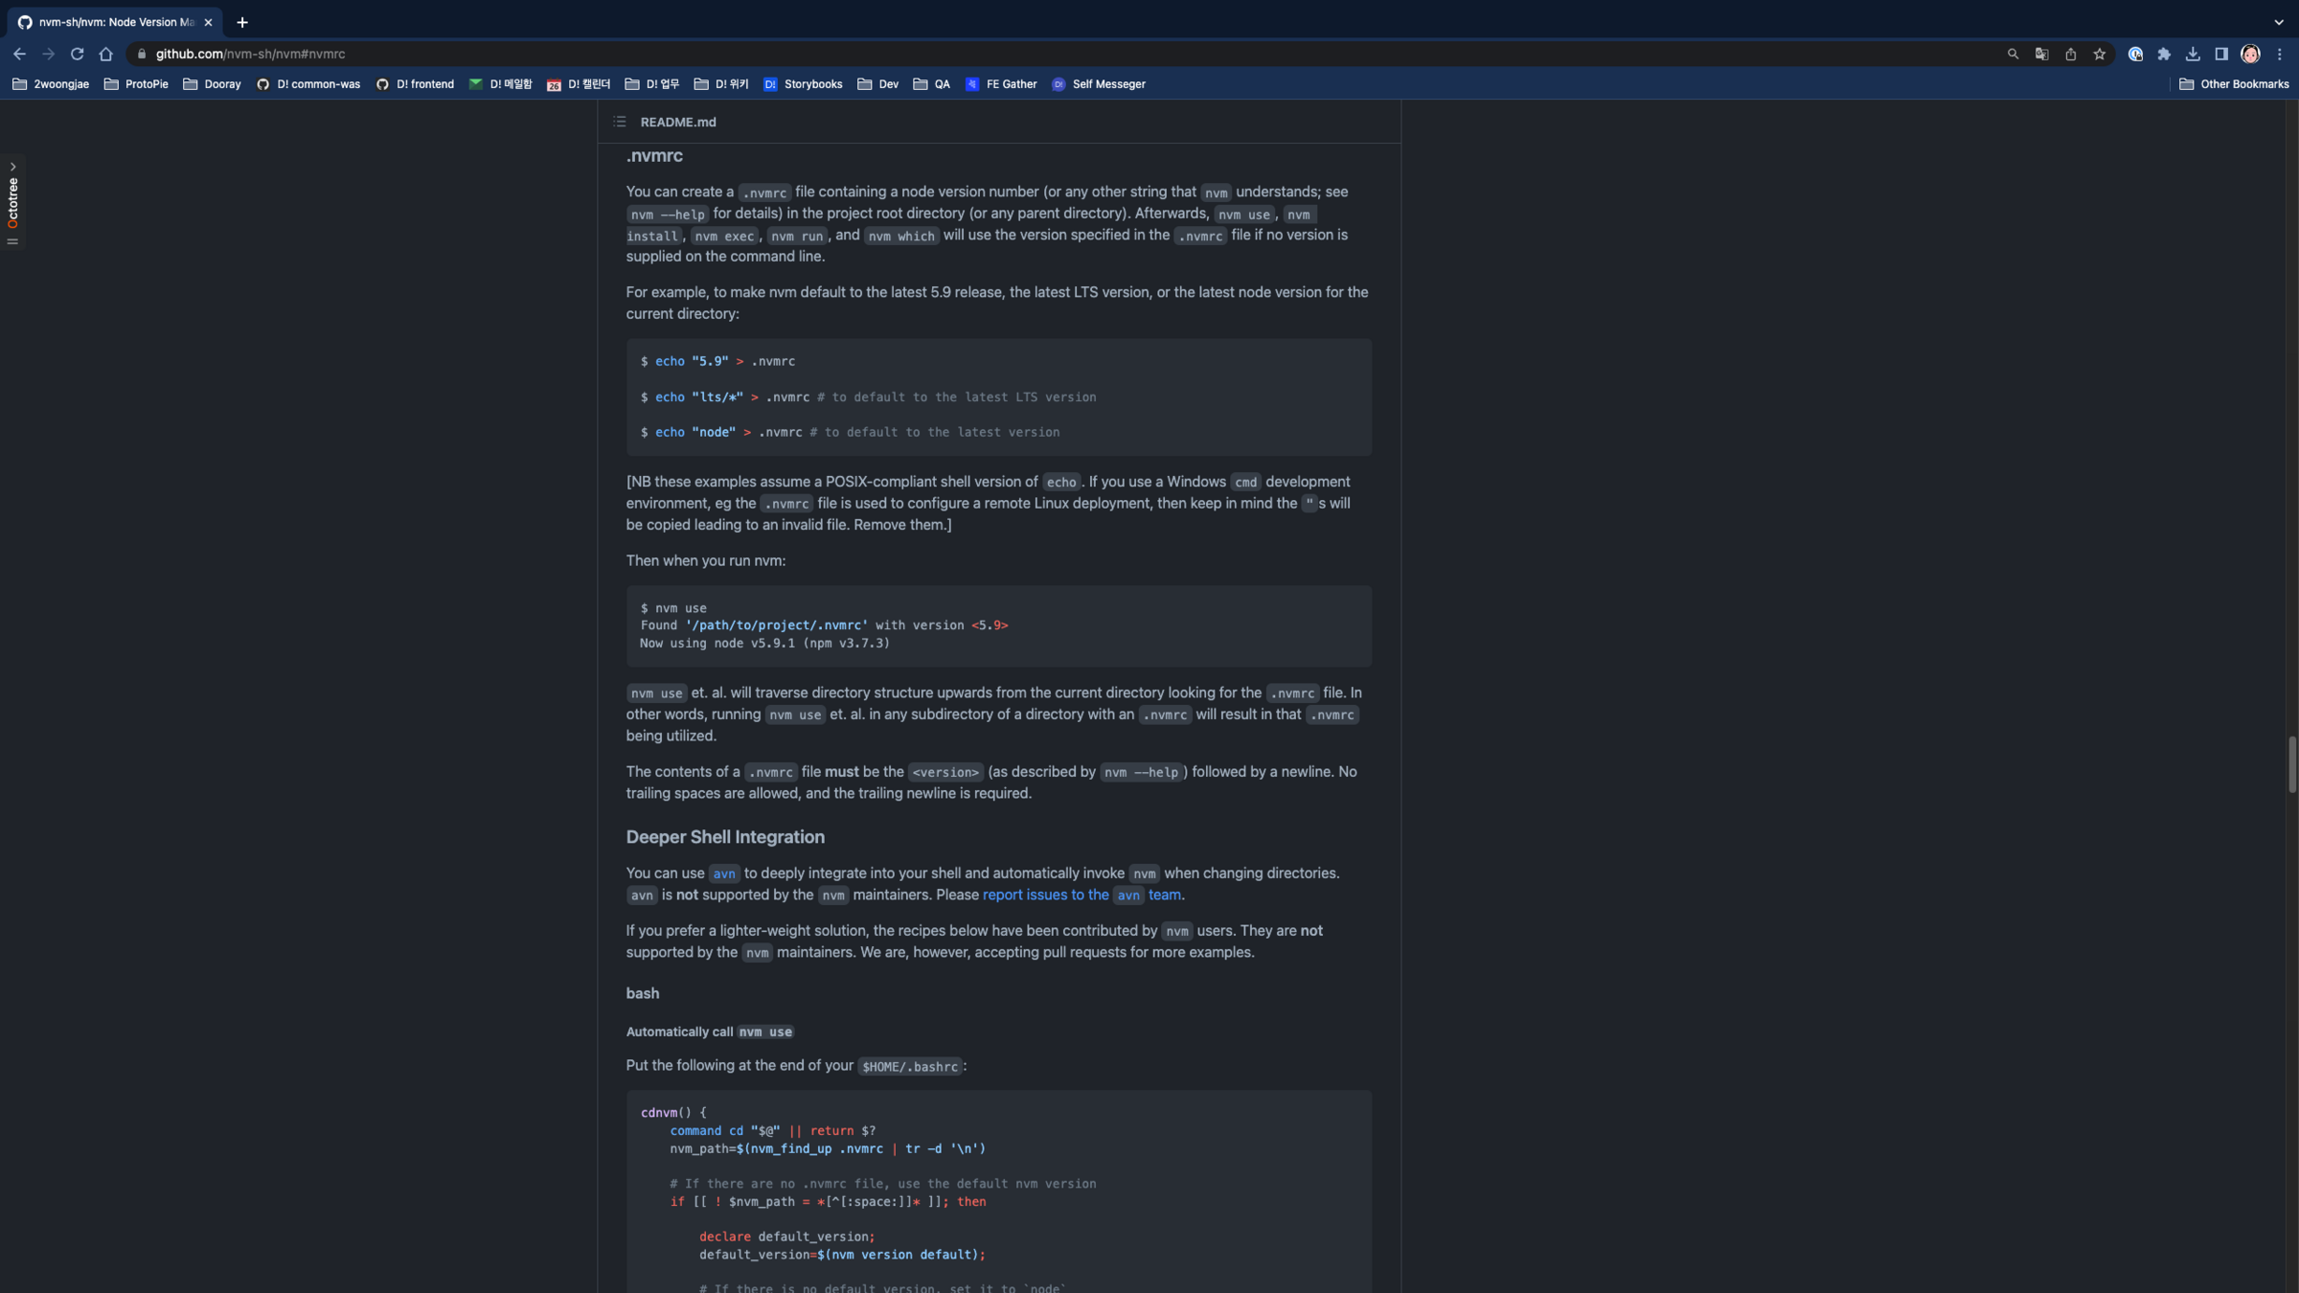Reload the page
Viewport: 2299px width, 1293px height.
[77, 54]
